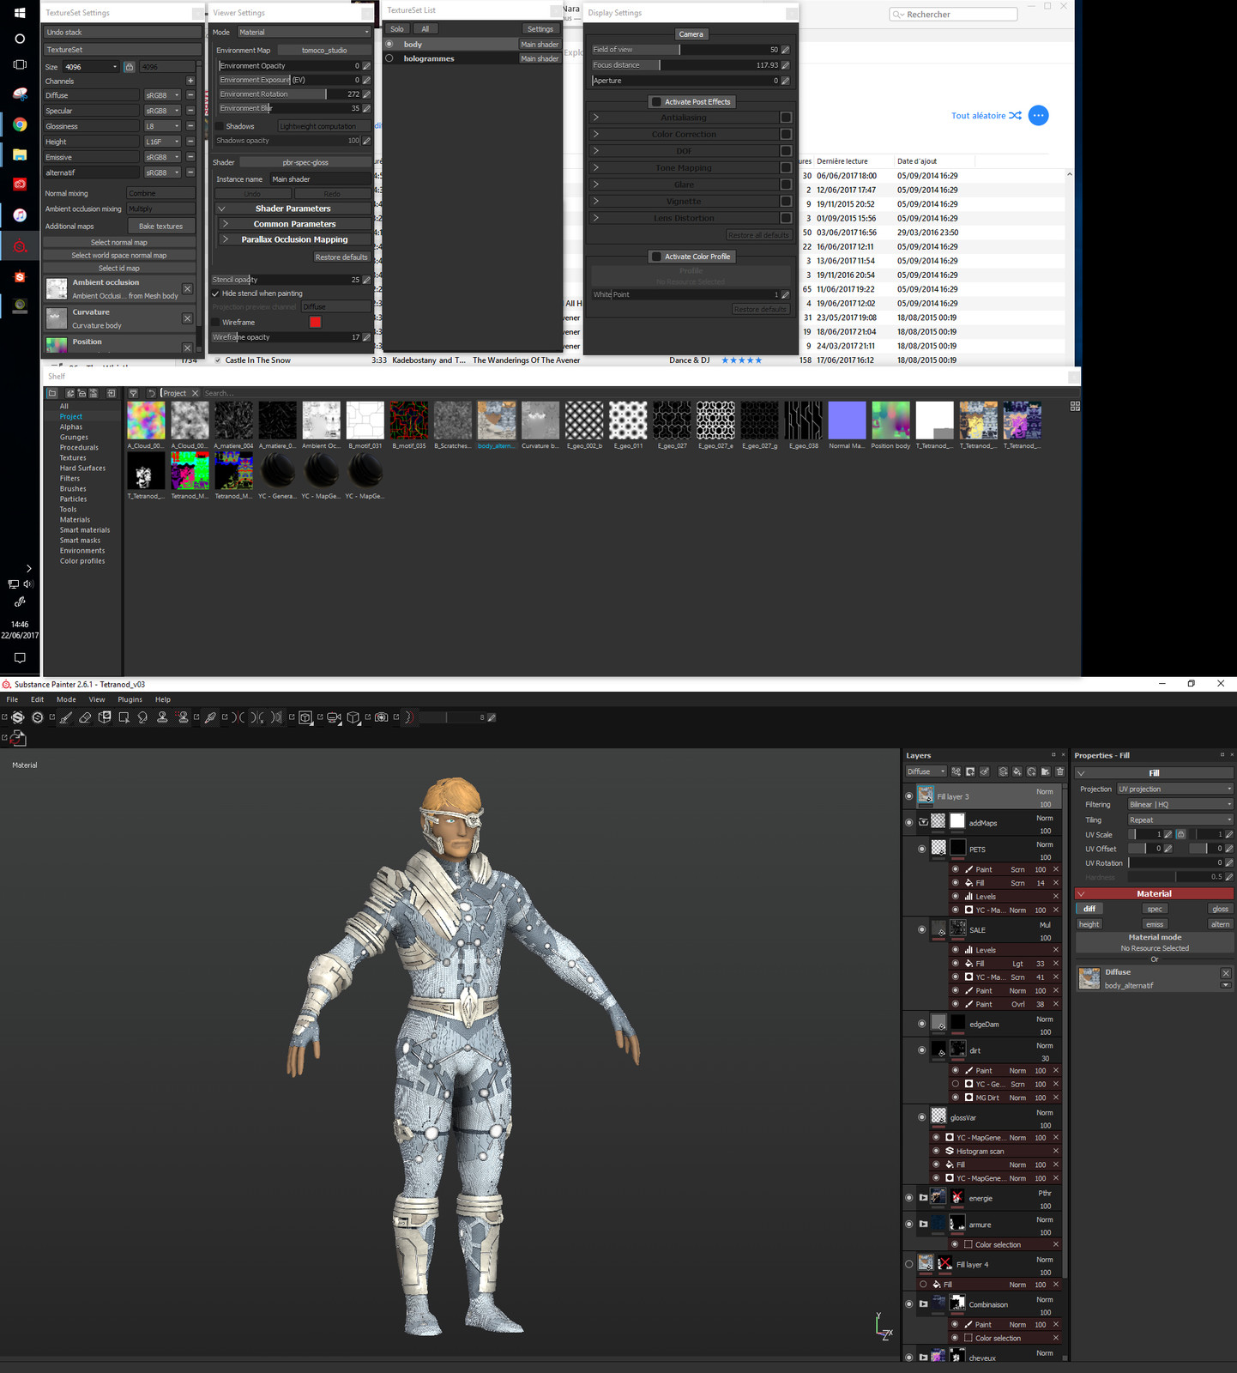
Task: Check Activate Color Profile
Action: tap(656, 257)
